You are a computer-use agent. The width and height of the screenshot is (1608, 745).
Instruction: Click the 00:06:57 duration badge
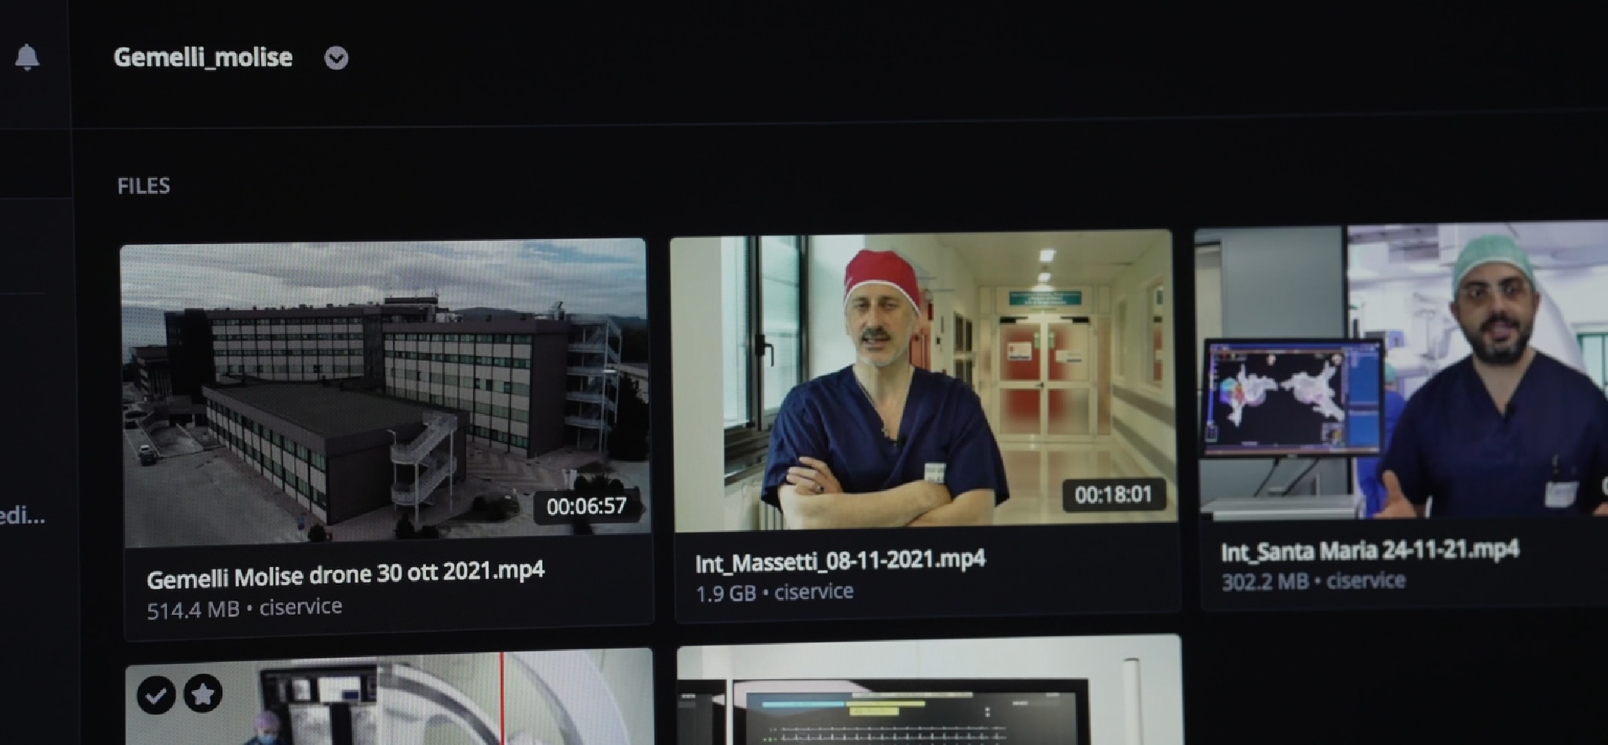(x=587, y=507)
